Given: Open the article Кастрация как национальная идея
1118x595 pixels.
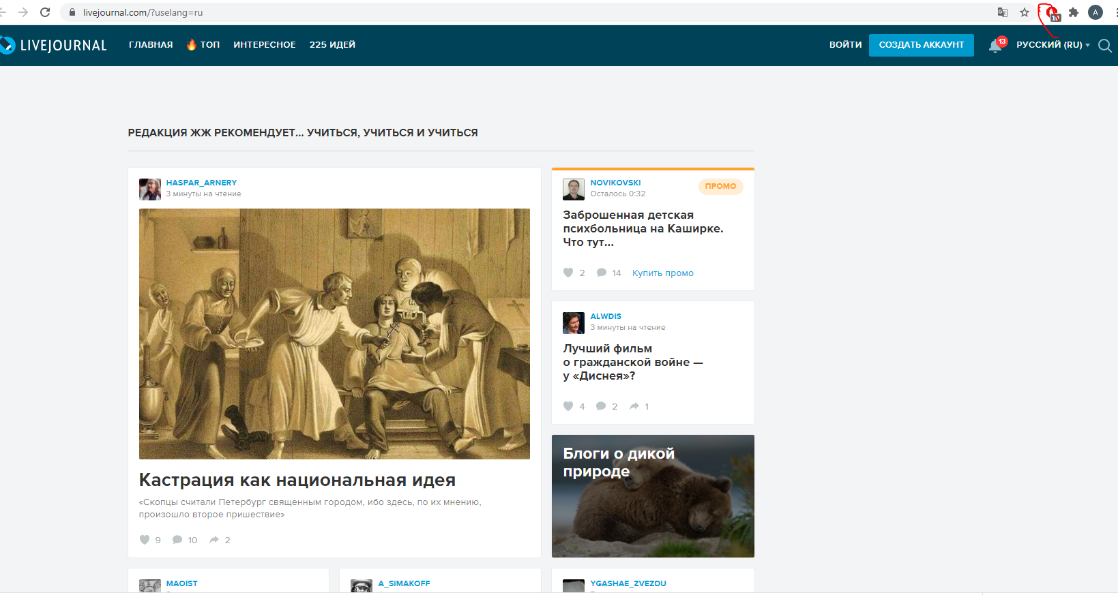Looking at the screenshot, I should [297, 480].
